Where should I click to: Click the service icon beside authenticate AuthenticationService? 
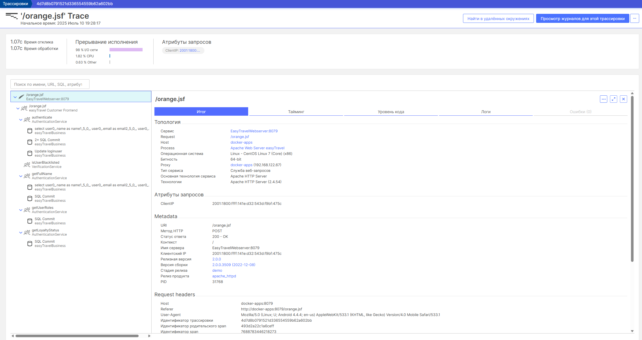[27, 119]
